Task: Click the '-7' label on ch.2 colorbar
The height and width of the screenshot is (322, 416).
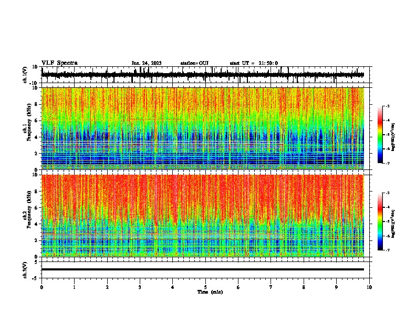Action: (387, 250)
